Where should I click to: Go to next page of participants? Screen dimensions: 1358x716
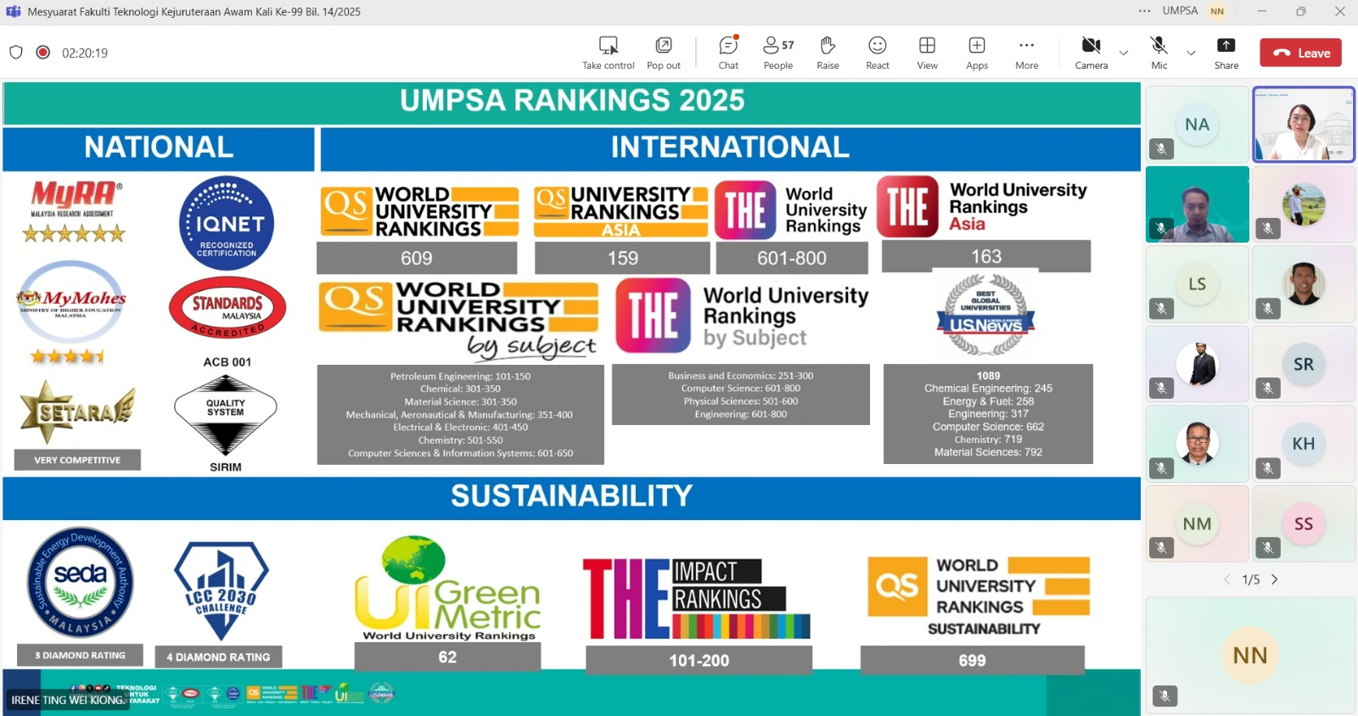pyautogui.click(x=1274, y=579)
